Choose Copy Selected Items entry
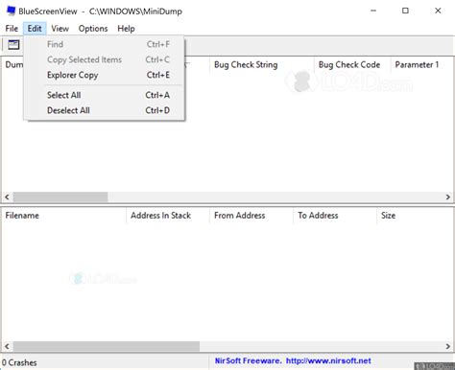Viewport: 455px width, 370px height. (x=105, y=59)
